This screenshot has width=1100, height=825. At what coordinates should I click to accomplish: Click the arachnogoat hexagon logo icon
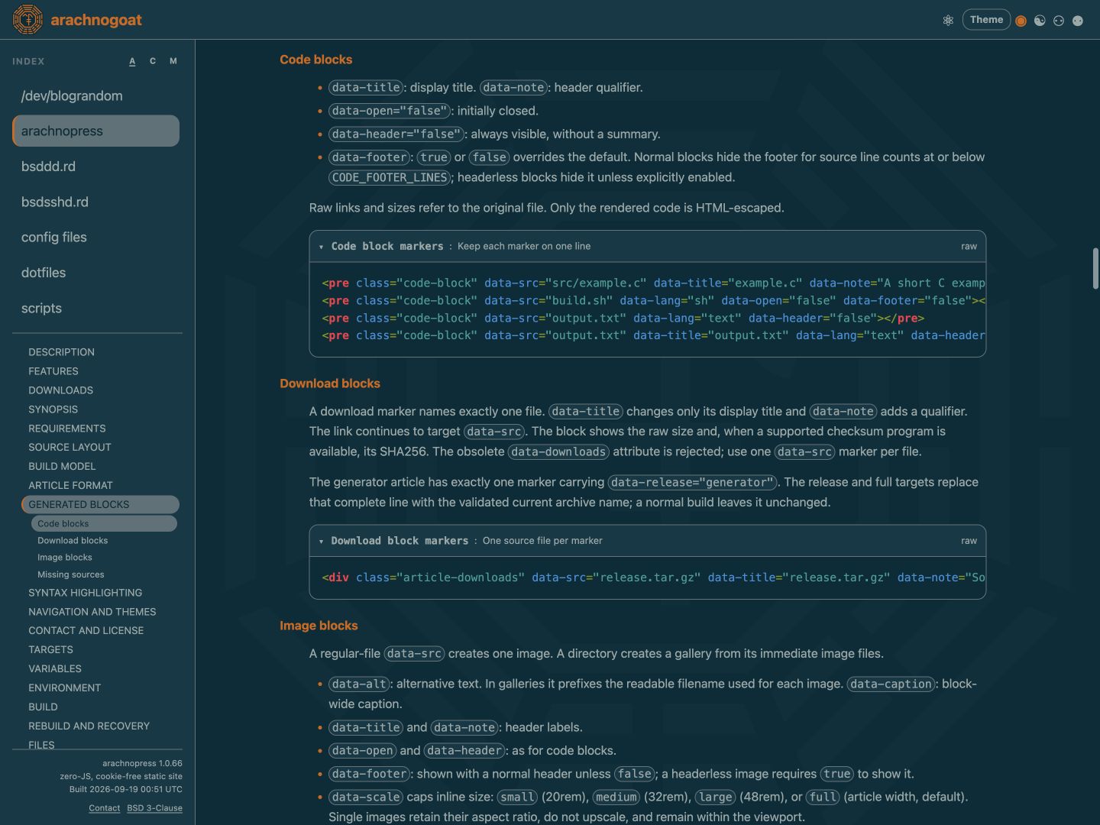(27, 20)
